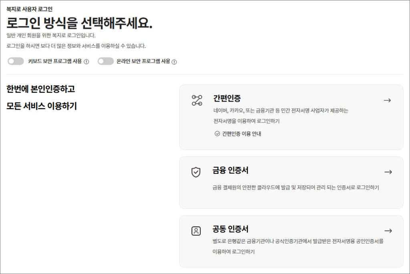Choose the 공동 인증서 login method title

(x=231, y=229)
